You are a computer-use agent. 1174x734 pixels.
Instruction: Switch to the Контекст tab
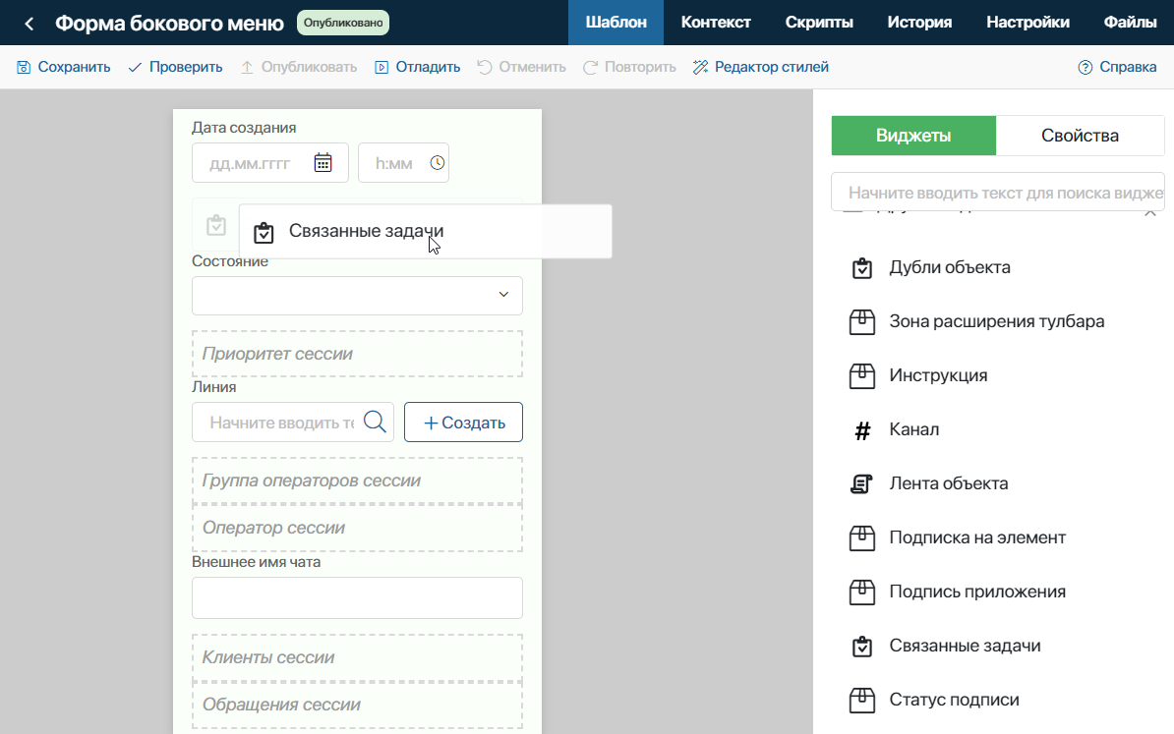tap(716, 23)
